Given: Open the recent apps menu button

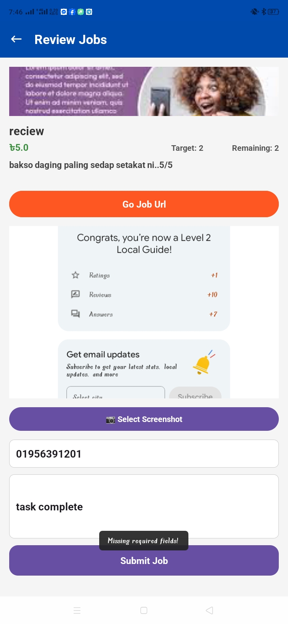Looking at the screenshot, I should [x=77, y=610].
